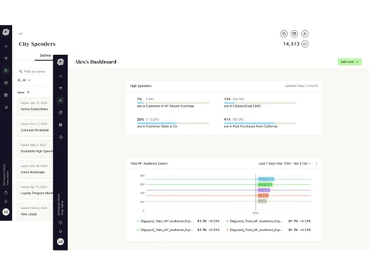Click the lock icon above the refresh button
Screen dimensions: 369x276
click(305, 34)
